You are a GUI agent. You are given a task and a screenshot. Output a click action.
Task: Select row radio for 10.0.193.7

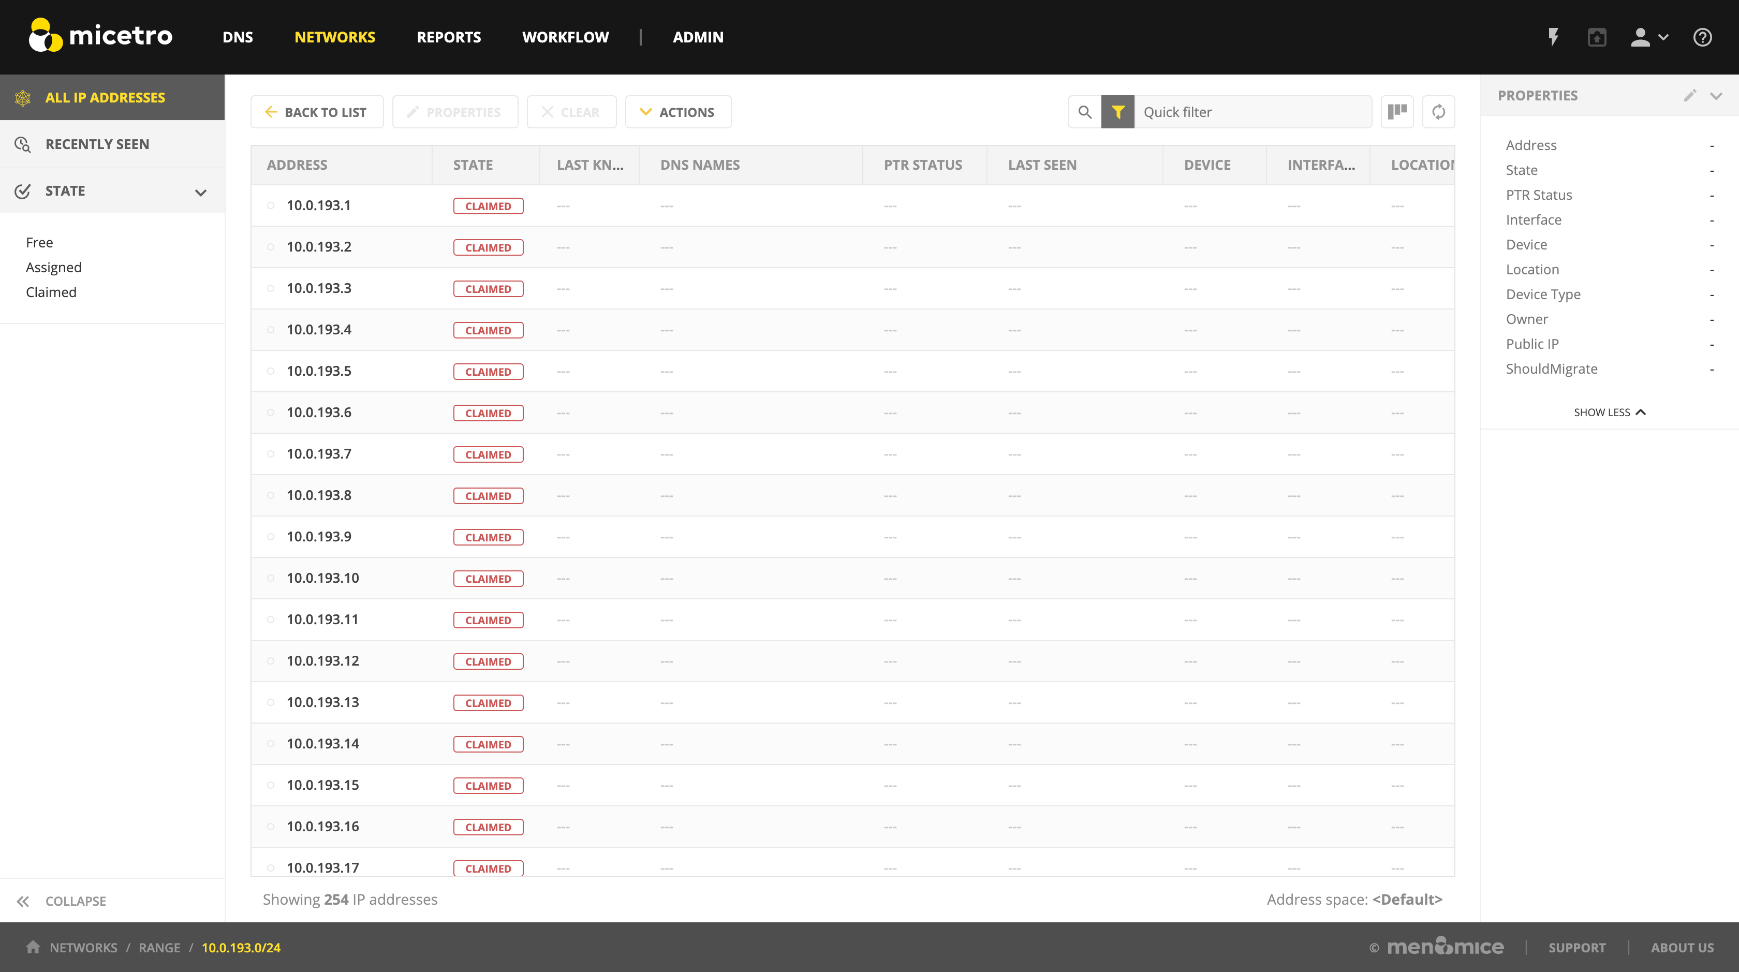271,454
